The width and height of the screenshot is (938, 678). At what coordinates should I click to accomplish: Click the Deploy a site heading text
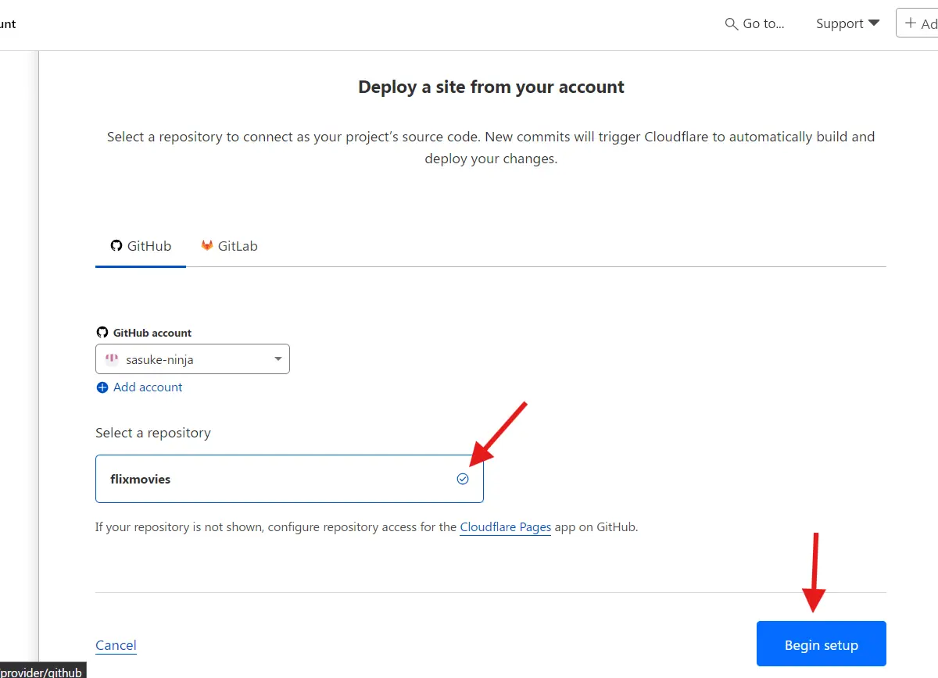click(491, 87)
